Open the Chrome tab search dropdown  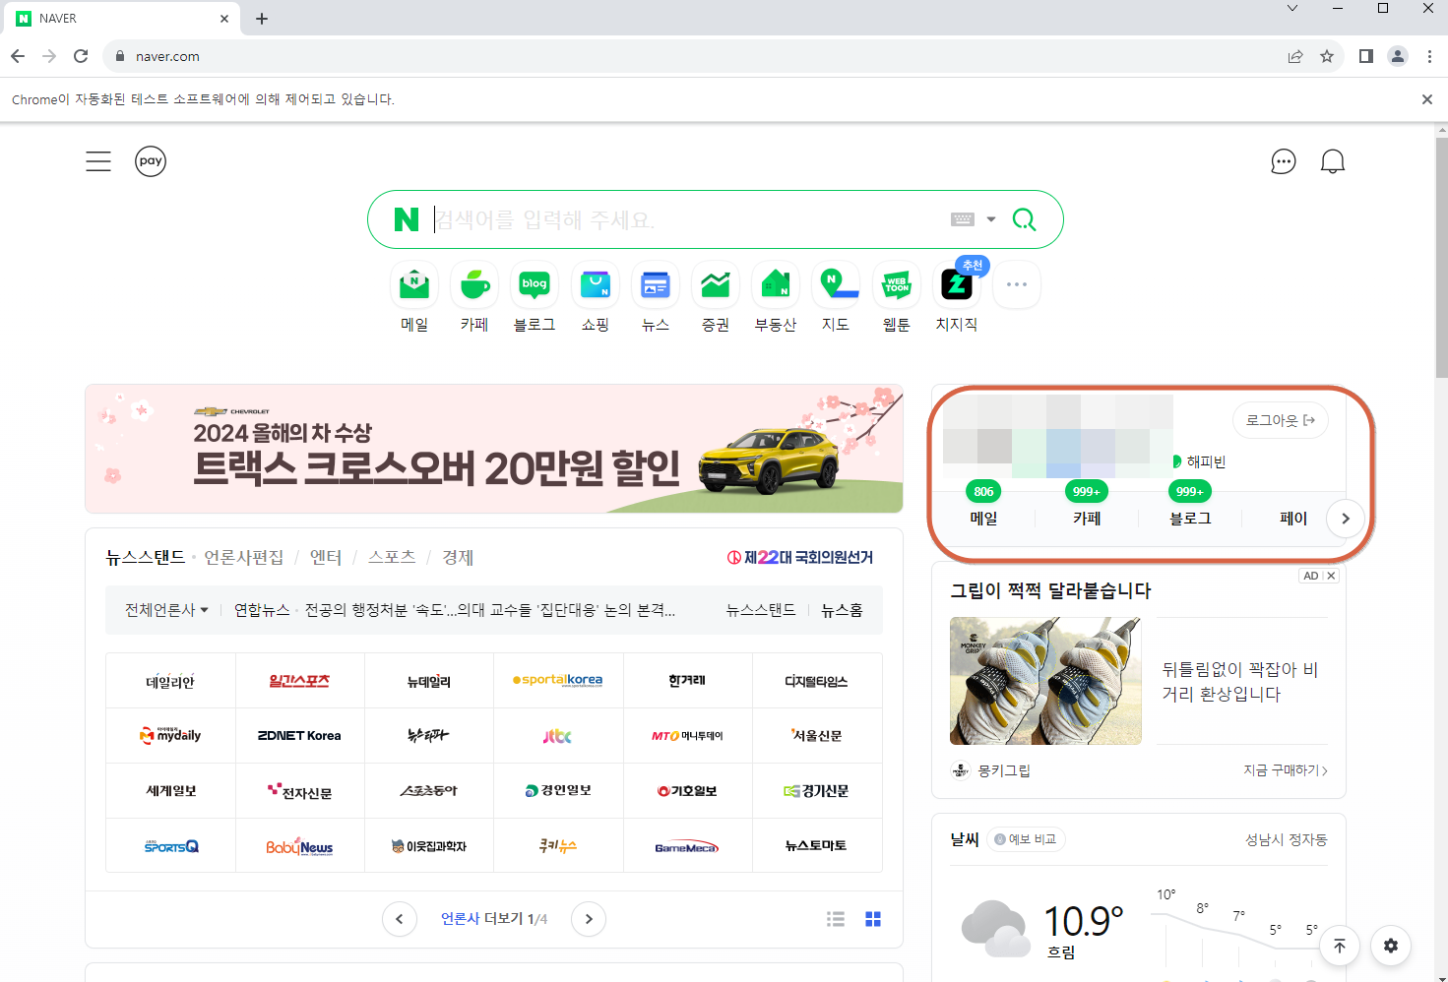pyautogui.click(x=1292, y=9)
